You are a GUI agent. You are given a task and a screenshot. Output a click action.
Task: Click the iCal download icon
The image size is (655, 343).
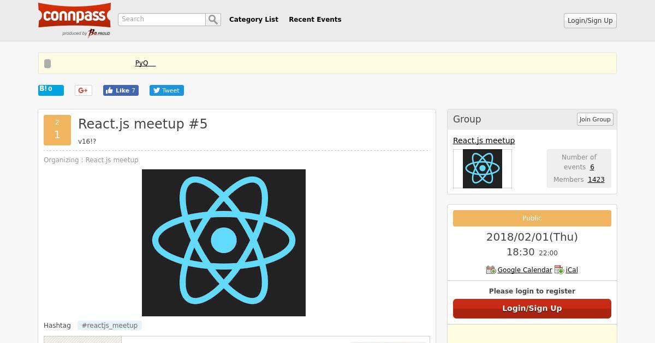[559, 270]
